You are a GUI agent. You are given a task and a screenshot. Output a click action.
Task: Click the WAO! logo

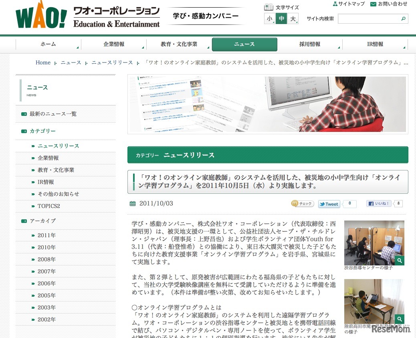41,14
